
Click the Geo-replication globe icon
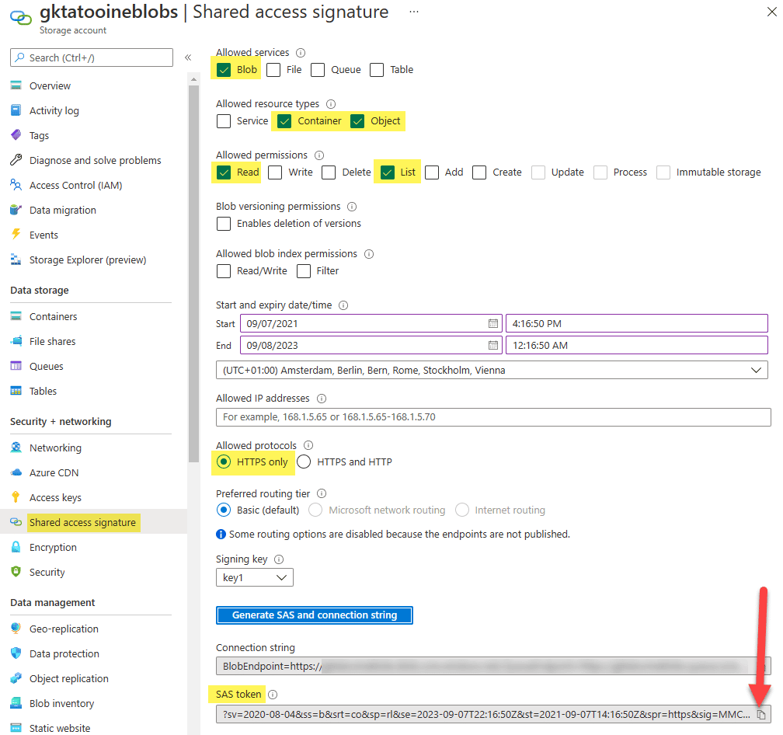coord(16,628)
